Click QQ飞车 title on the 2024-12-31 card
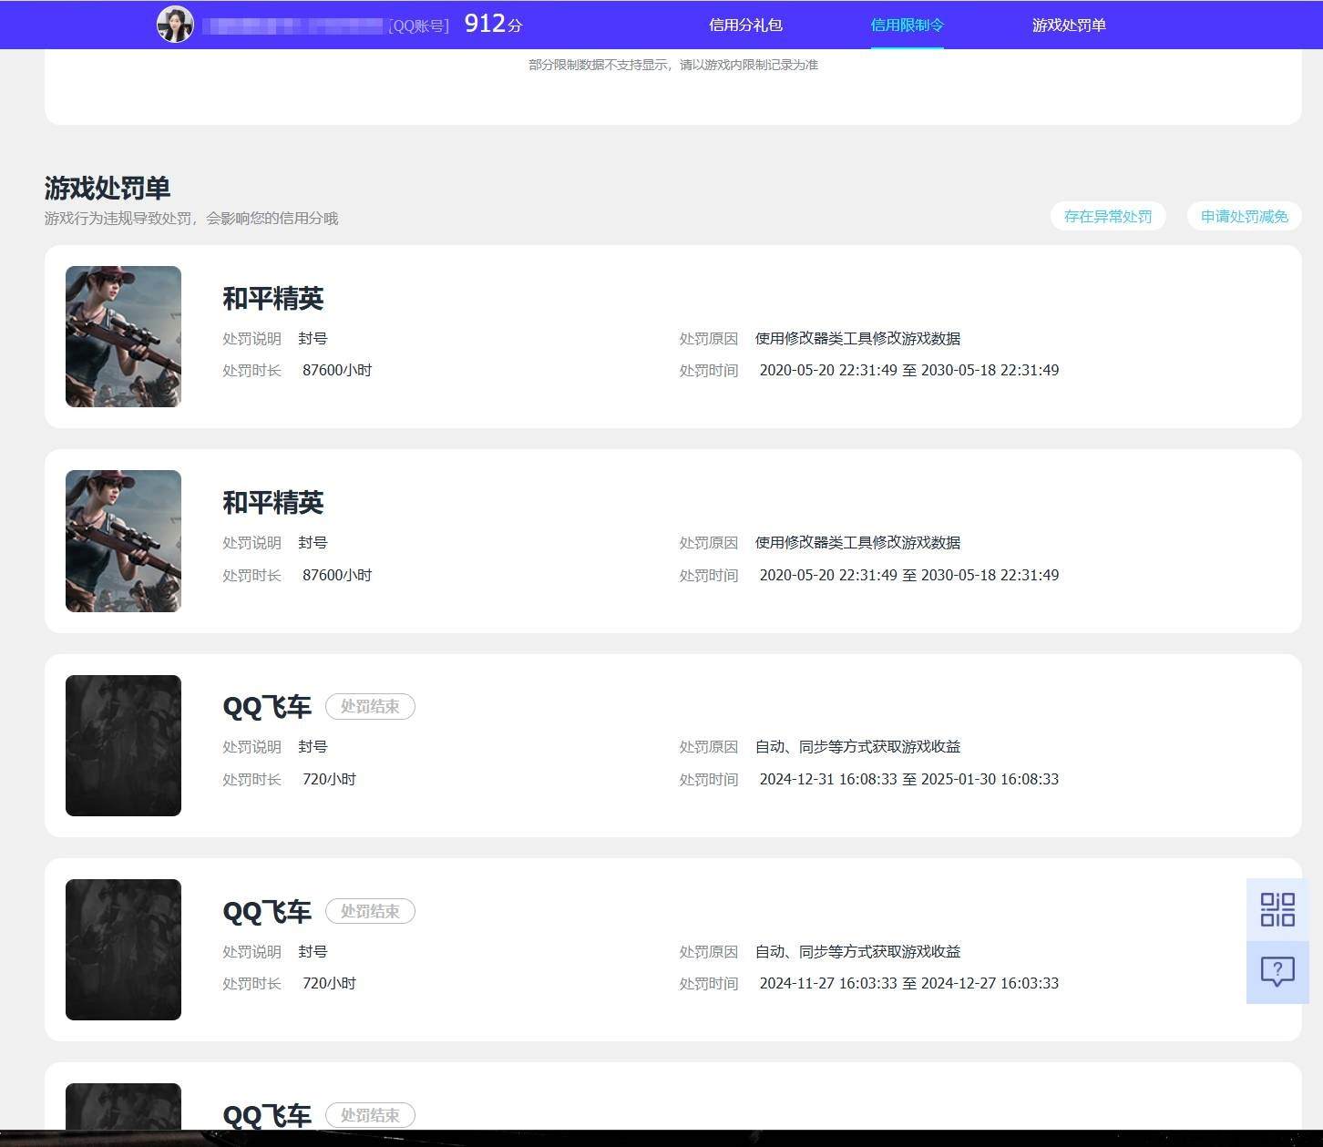Screen dimensions: 1323x1147 (267, 707)
